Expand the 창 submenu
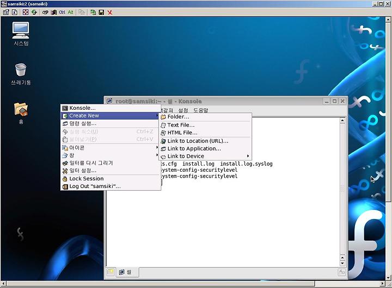 tap(110, 155)
